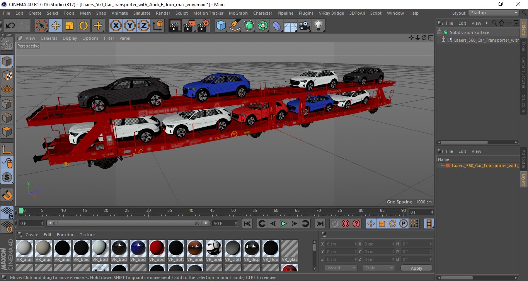Open the MoGraph menu
The width and height of the screenshot is (528, 281).
pyautogui.click(x=238, y=13)
